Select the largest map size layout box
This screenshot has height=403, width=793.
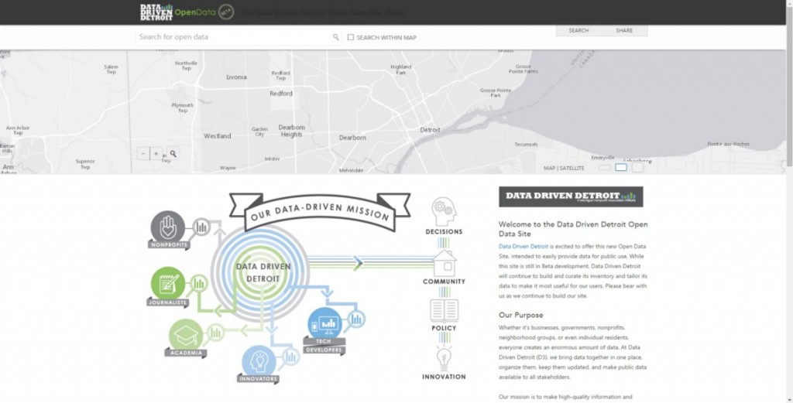point(638,167)
